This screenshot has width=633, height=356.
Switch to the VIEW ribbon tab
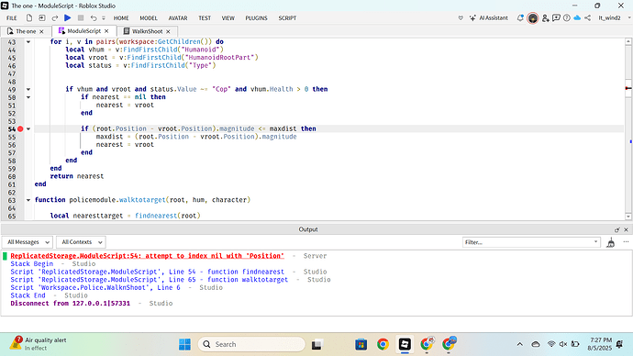pos(228,18)
